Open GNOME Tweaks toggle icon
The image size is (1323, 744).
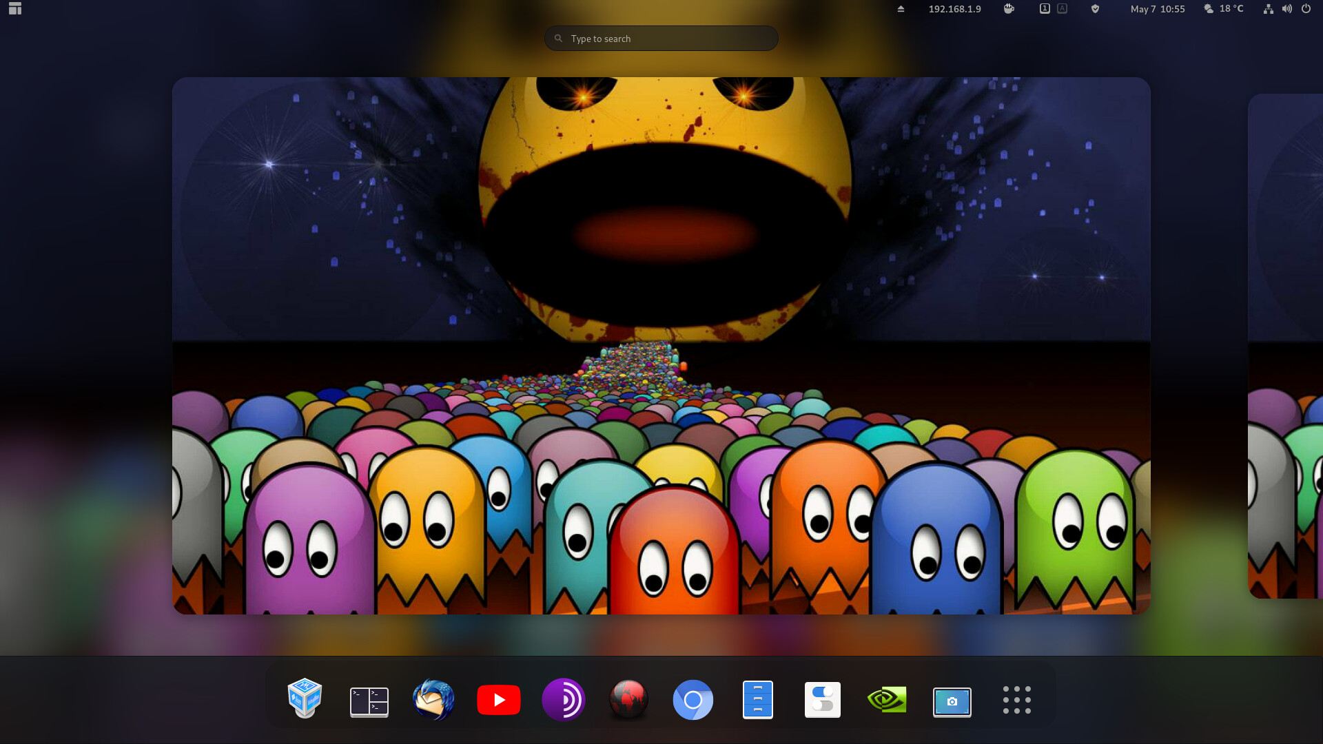[823, 700]
